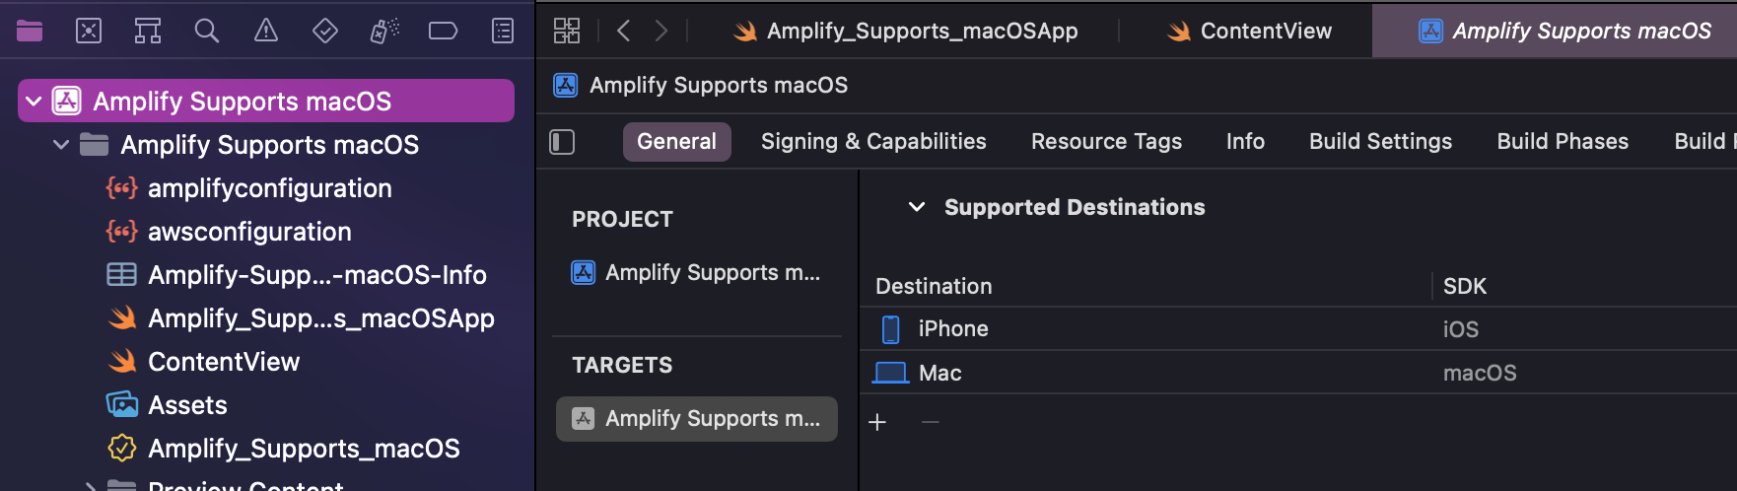Collapse the Supported Destinations section
The image size is (1737, 491).
click(917, 207)
